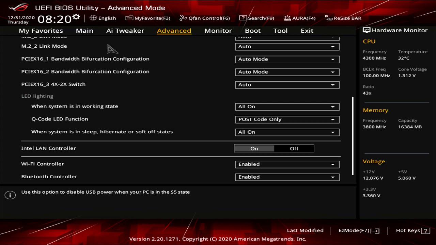This screenshot has height=245, width=436.
Task: Click the CPU frequency value 4300 MHz
Action: point(374,58)
